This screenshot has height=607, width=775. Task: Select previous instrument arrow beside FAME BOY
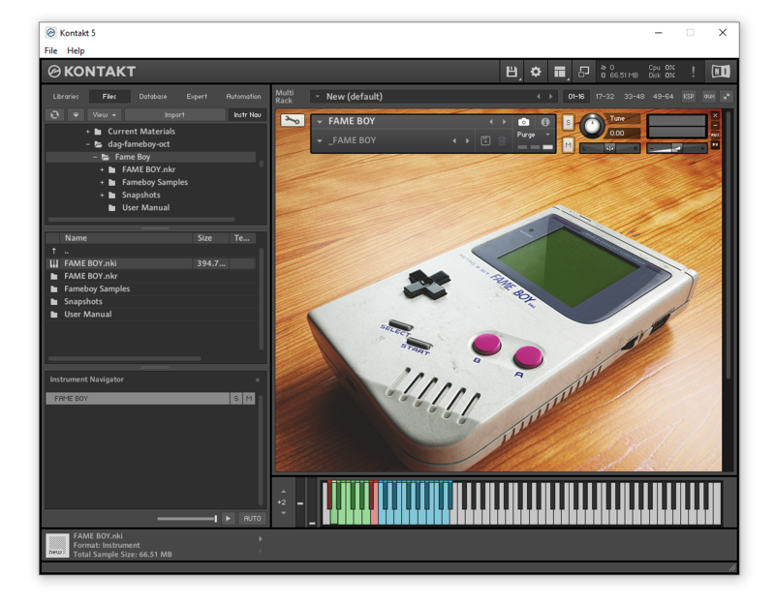491,122
